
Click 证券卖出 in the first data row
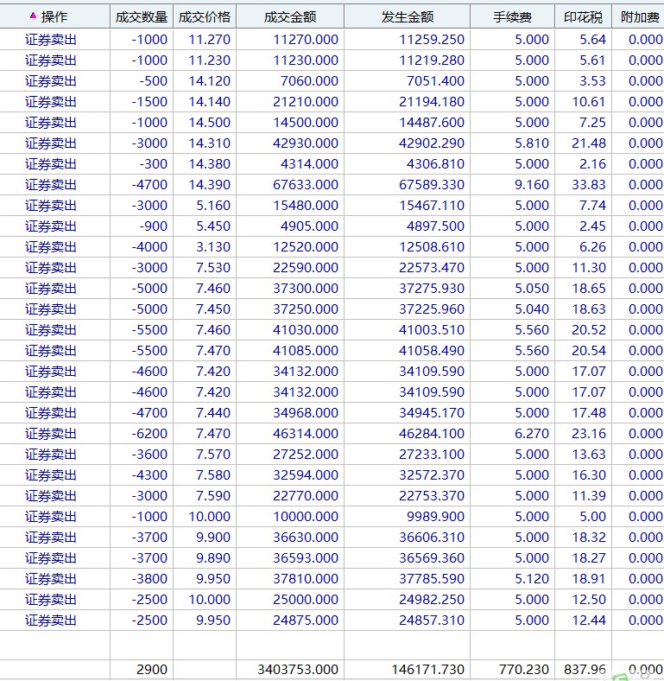point(51,39)
